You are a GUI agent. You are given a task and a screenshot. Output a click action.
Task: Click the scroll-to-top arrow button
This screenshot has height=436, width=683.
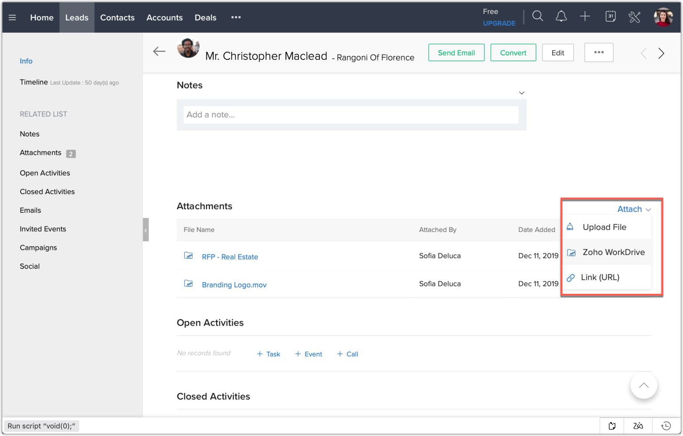(x=644, y=385)
